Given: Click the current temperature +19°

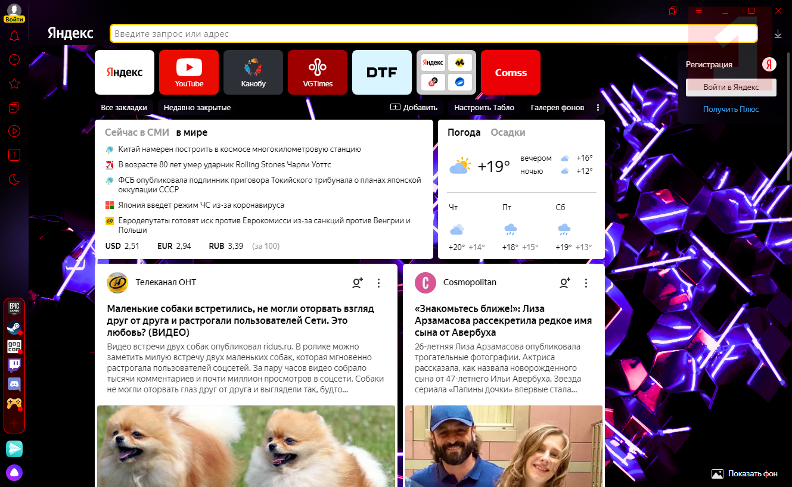Looking at the screenshot, I should (494, 166).
